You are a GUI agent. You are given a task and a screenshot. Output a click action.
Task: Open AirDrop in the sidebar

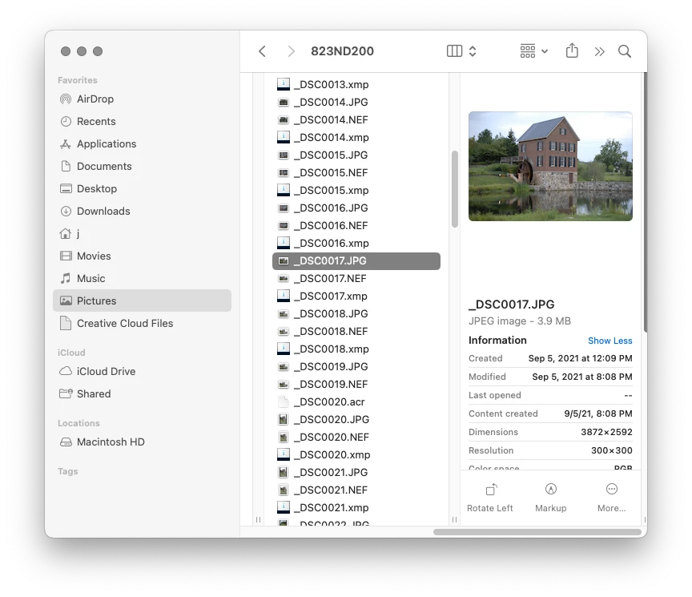(x=142, y=99)
